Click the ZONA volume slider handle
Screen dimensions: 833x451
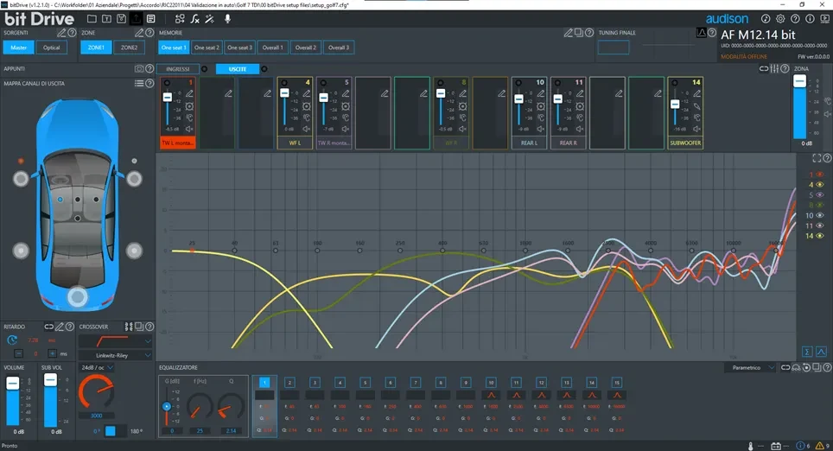pos(799,80)
